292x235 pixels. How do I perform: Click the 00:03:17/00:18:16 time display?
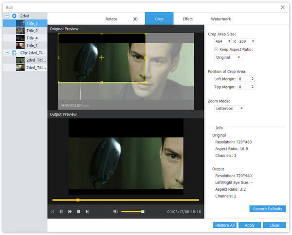pos(184,212)
